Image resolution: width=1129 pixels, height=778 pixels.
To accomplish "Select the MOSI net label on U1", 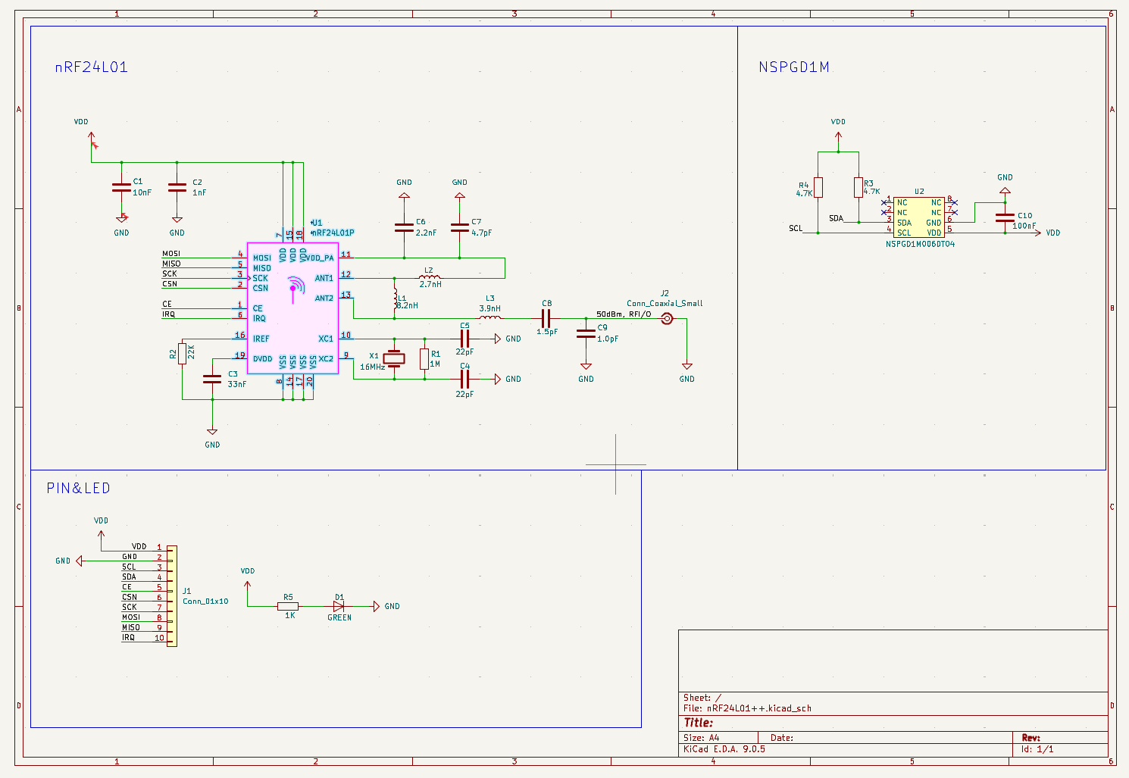I will 171,254.
